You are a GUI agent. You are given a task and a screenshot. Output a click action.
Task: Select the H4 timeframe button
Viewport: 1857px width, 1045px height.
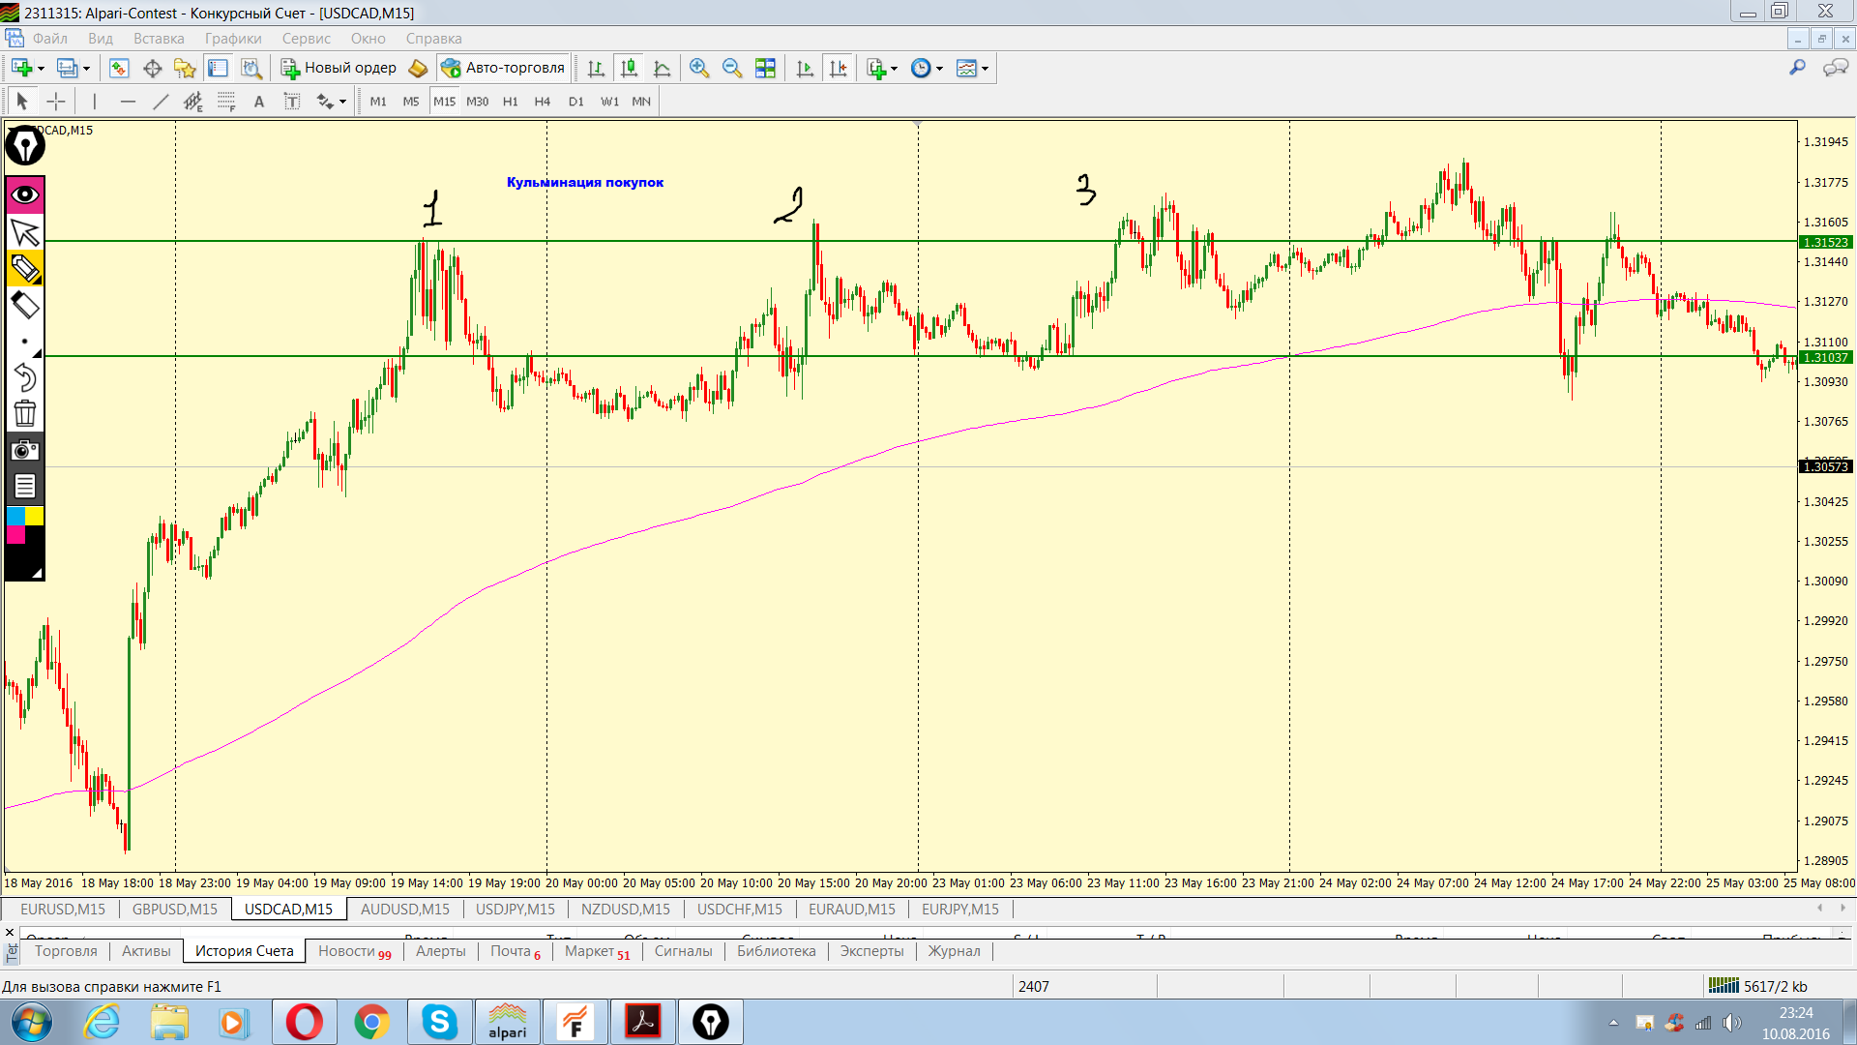[543, 102]
